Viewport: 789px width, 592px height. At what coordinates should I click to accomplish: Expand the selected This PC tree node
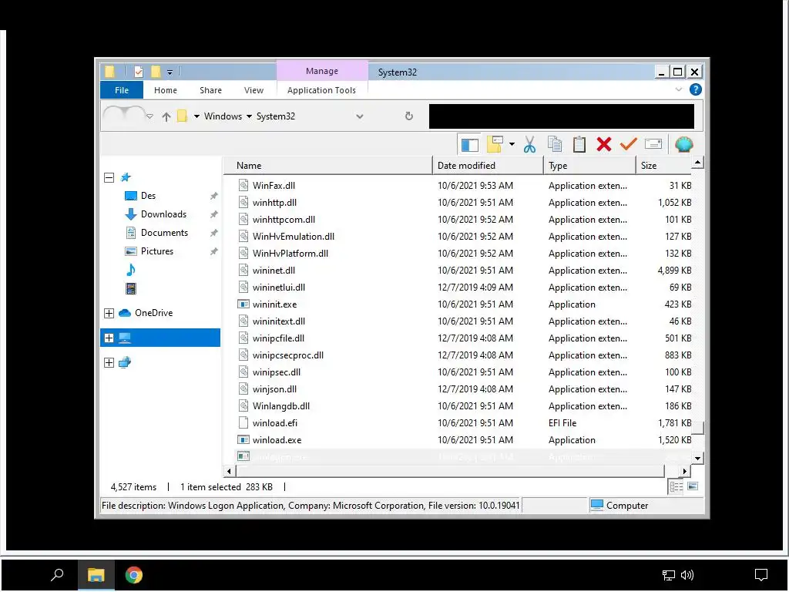click(x=109, y=338)
